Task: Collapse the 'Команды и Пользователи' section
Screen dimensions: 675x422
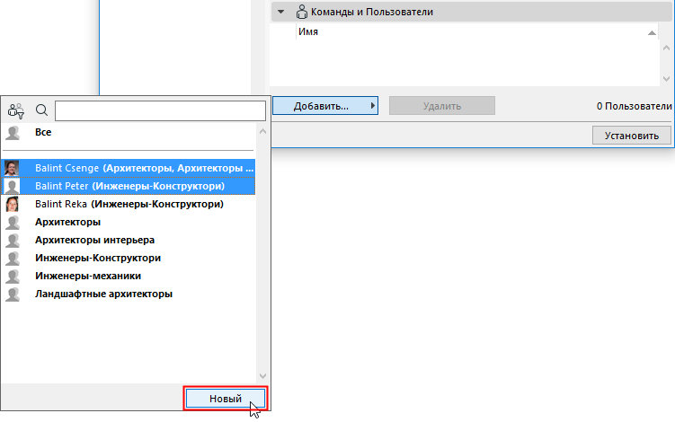Action: tap(280, 12)
